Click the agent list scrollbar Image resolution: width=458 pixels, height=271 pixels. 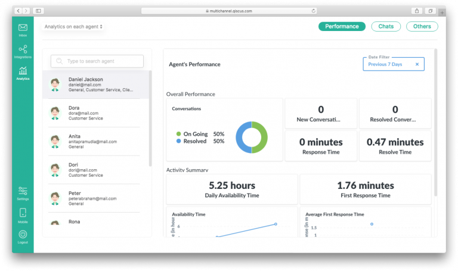point(150,119)
